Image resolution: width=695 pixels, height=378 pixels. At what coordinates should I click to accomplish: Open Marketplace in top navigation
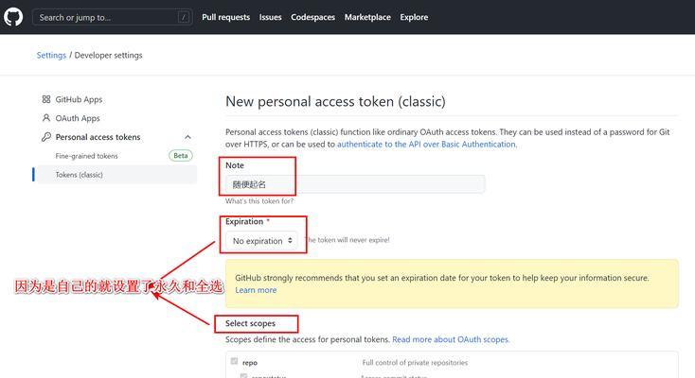[x=367, y=17]
